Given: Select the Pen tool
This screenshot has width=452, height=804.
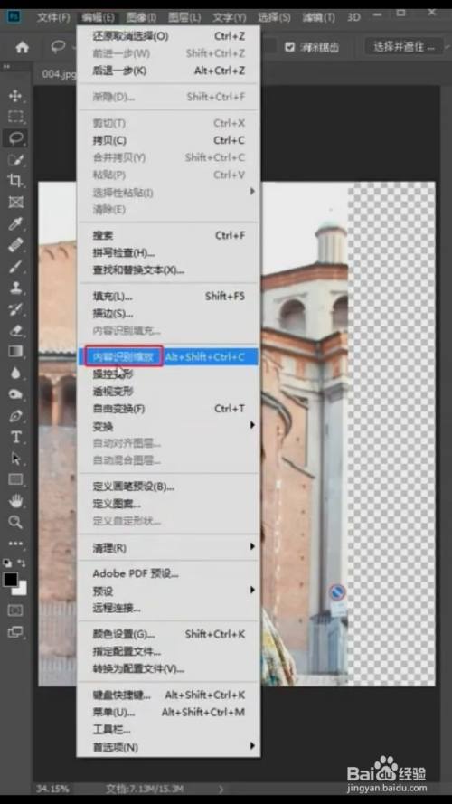Looking at the screenshot, I should (16, 416).
